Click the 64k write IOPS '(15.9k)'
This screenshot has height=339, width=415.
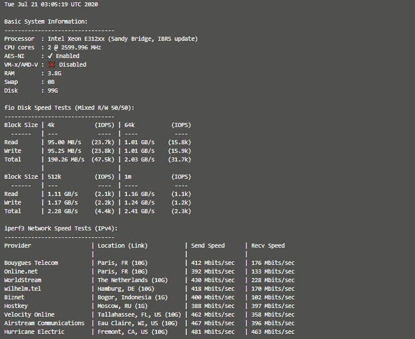[x=179, y=151]
